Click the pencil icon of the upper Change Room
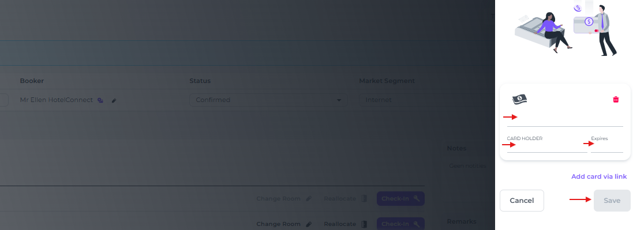This screenshot has width=633, height=230. 309,198
